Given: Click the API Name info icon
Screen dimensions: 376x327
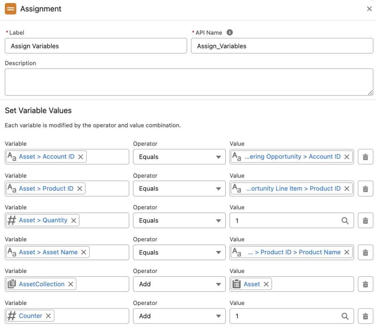Looking at the screenshot, I should click(x=229, y=32).
